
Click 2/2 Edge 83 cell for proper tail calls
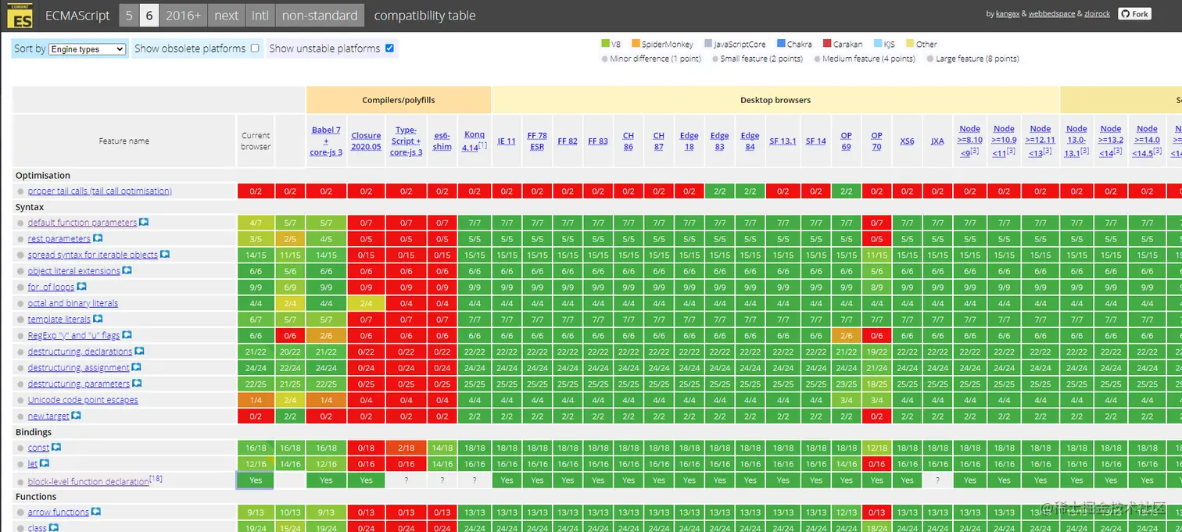click(x=719, y=191)
